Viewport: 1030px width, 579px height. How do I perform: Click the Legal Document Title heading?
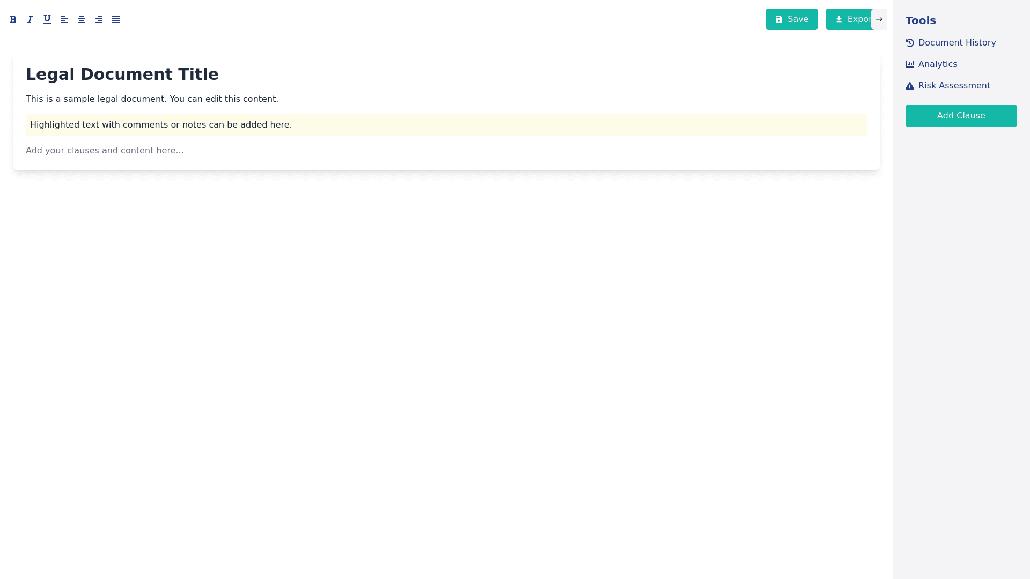(122, 75)
